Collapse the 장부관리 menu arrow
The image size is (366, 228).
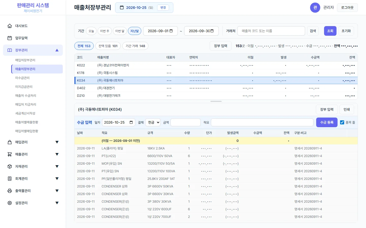point(57,50)
